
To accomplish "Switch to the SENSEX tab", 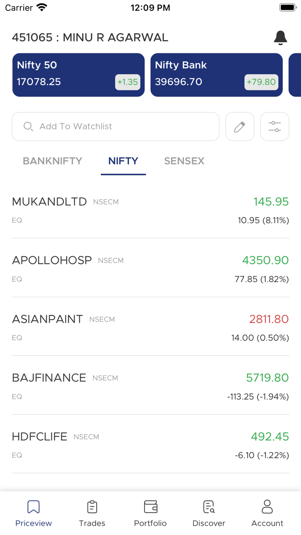I will (184, 161).
